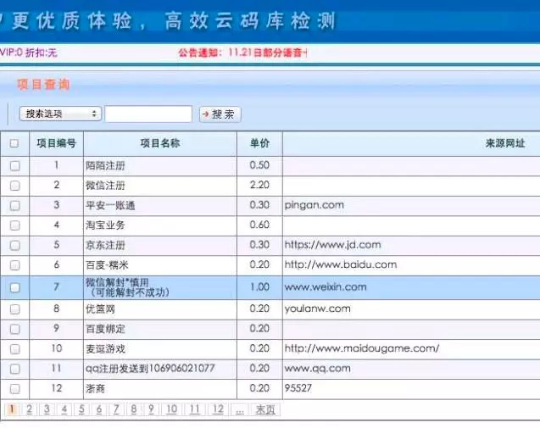This screenshot has height=428, width=540.
Task: Go to page 2 in pagination
Action: coord(29,409)
